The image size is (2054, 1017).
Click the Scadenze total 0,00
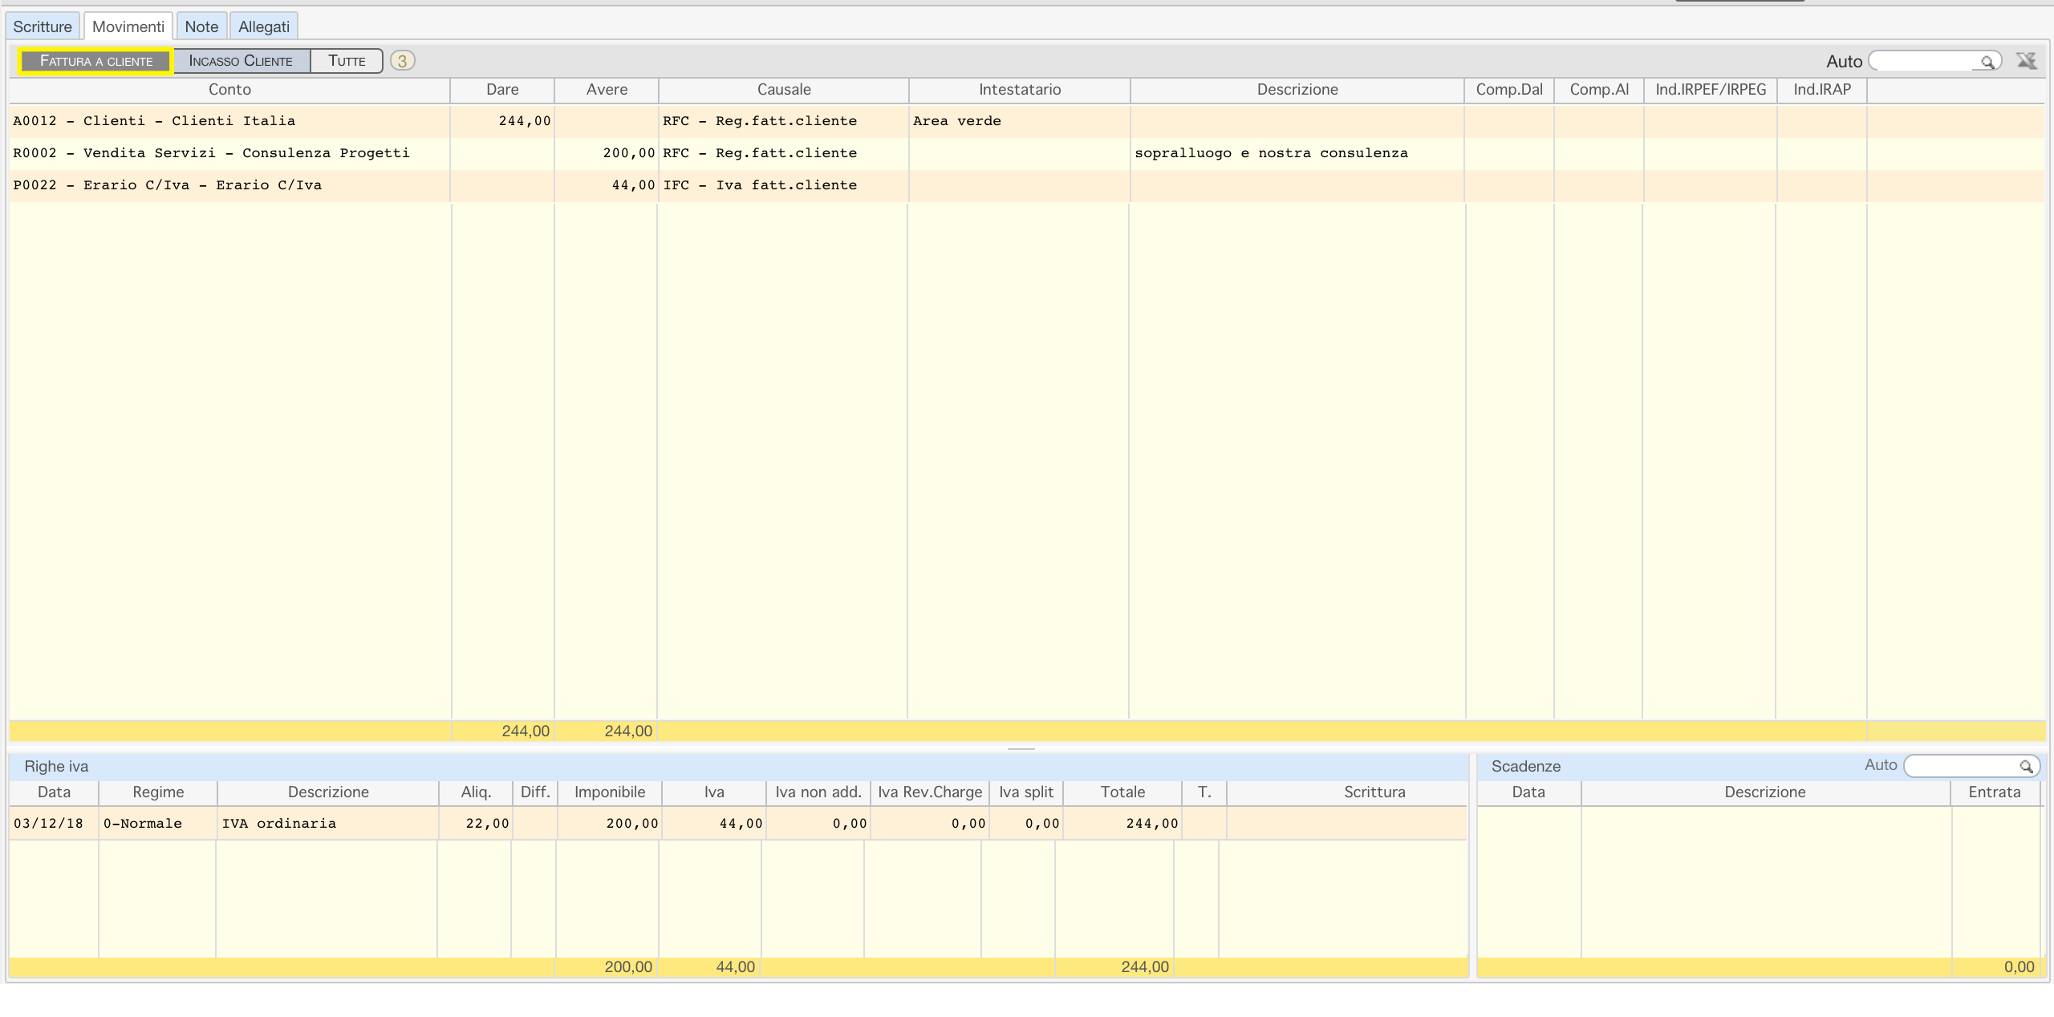tap(2019, 967)
